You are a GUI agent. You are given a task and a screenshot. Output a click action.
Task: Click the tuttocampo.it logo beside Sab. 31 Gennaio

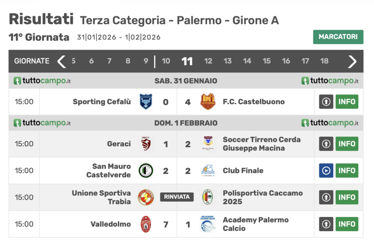point(42,81)
